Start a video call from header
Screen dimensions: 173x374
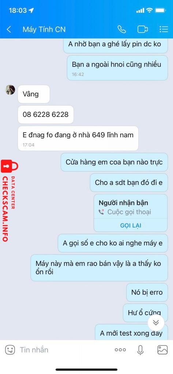click(143, 29)
